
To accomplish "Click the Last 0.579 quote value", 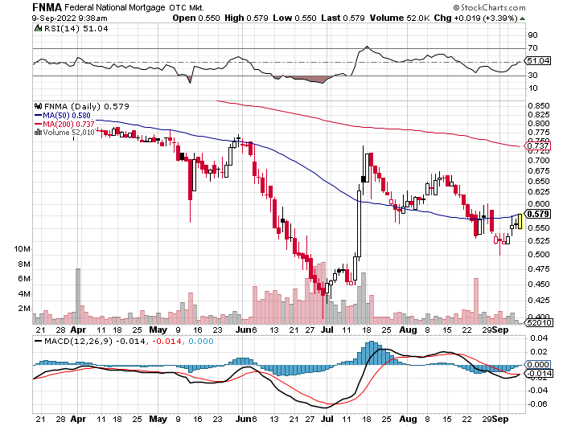I will (x=343, y=18).
